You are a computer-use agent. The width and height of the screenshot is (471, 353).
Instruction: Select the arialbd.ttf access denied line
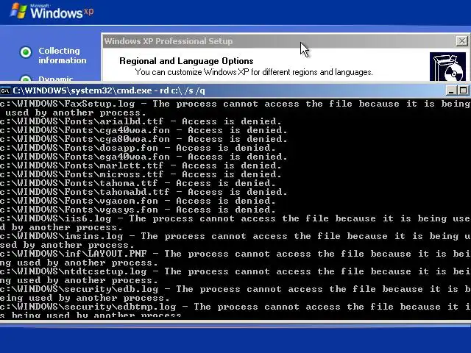141,121
